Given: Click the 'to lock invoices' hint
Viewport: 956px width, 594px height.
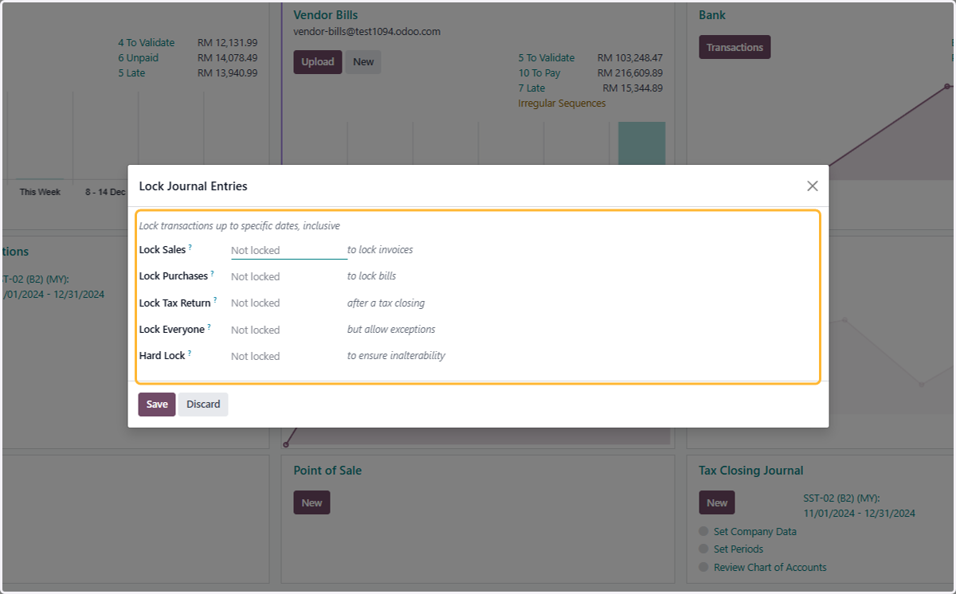Looking at the screenshot, I should click(x=380, y=250).
